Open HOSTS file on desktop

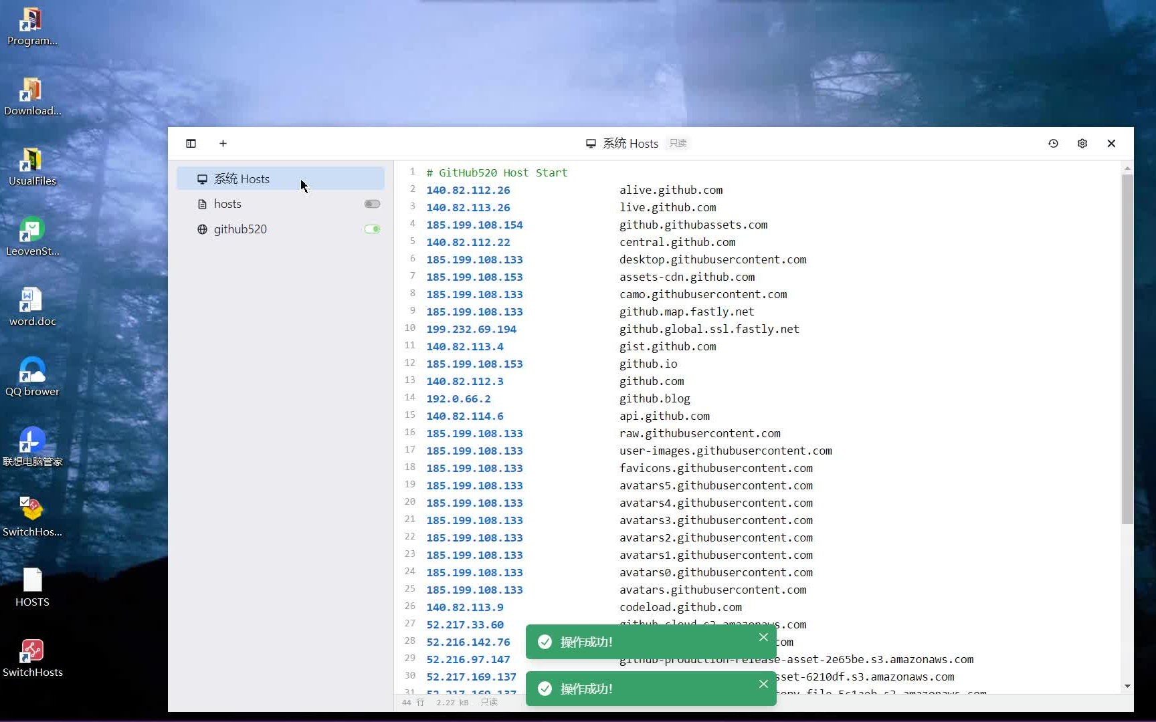[32, 588]
